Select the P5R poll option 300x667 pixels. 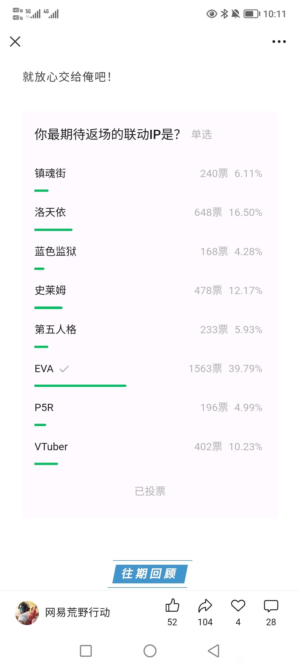pyautogui.click(x=148, y=413)
